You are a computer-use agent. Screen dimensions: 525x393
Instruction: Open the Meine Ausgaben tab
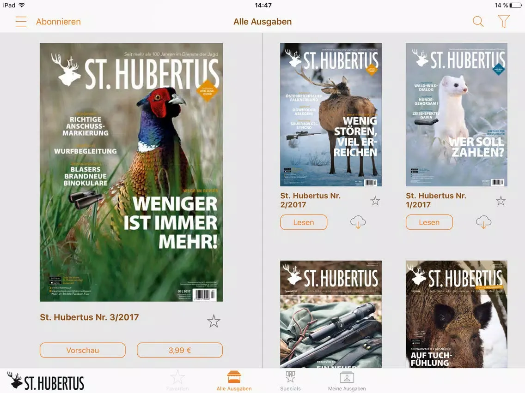[x=347, y=380]
